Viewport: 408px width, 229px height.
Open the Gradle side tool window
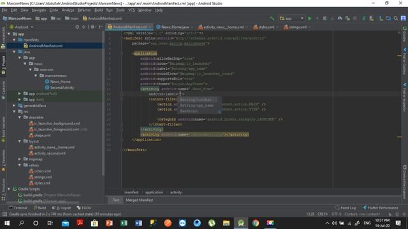click(405, 34)
